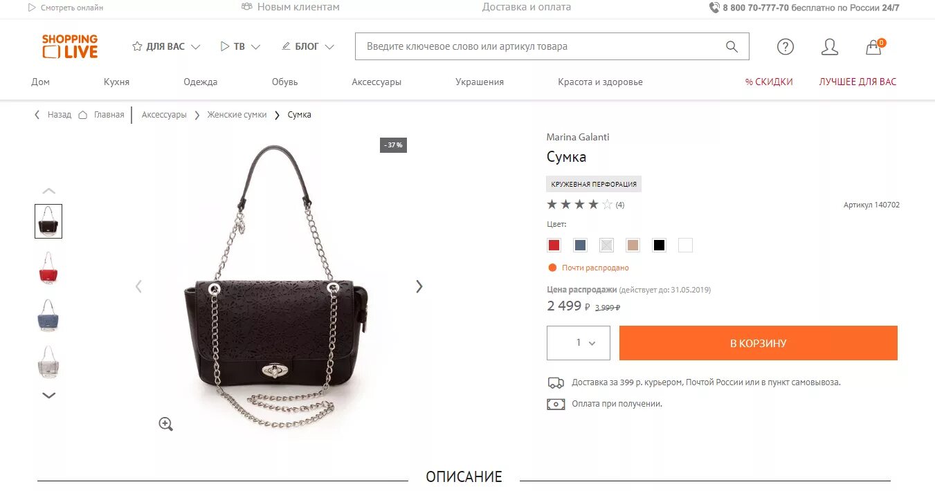Open the Аксессуары category menu

pos(376,82)
